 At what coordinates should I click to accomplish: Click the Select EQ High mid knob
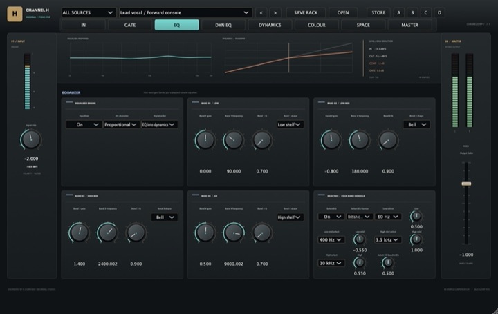416,239
